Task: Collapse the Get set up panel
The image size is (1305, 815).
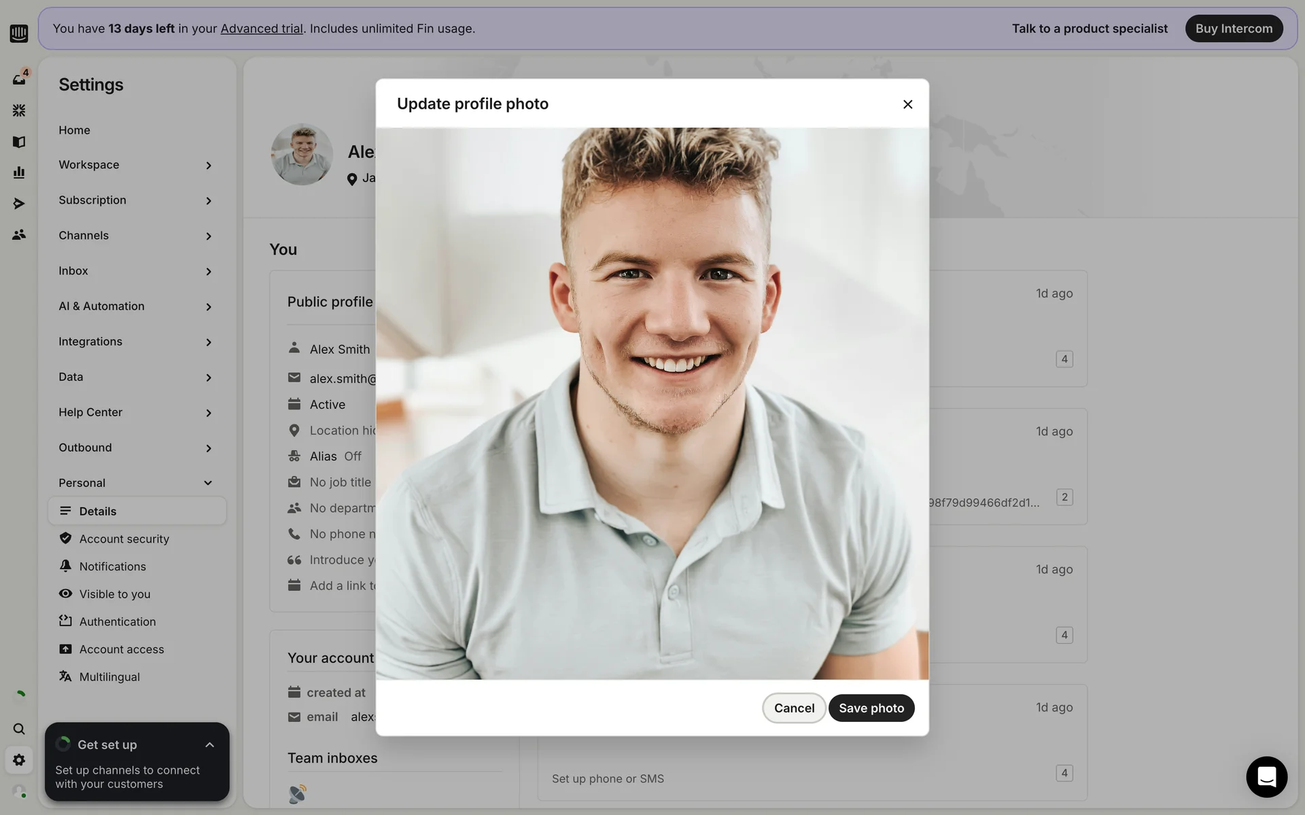Action: (x=209, y=745)
